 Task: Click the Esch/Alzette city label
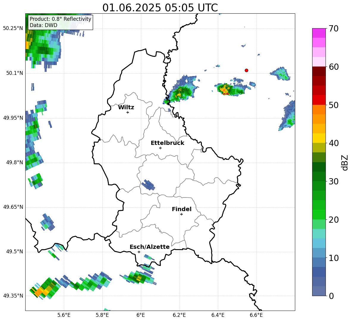pos(150,247)
